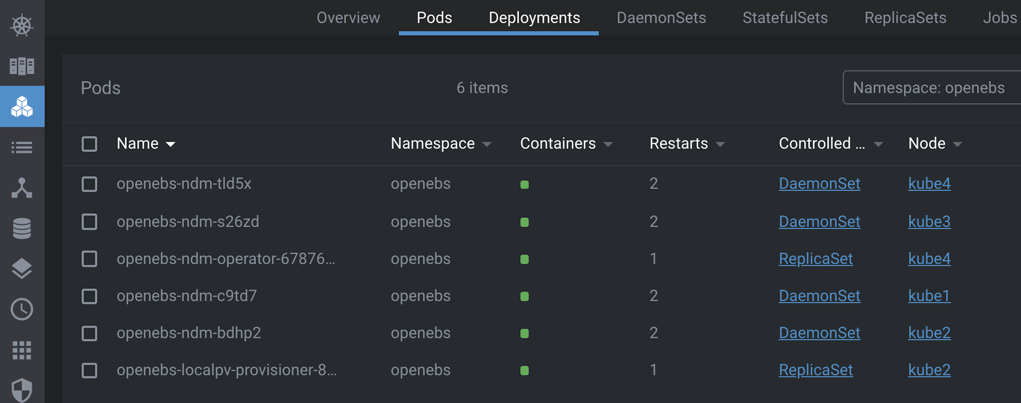The width and height of the screenshot is (1021, 403).
Task: Open the Network topology icon
Action: click(22, 188)
